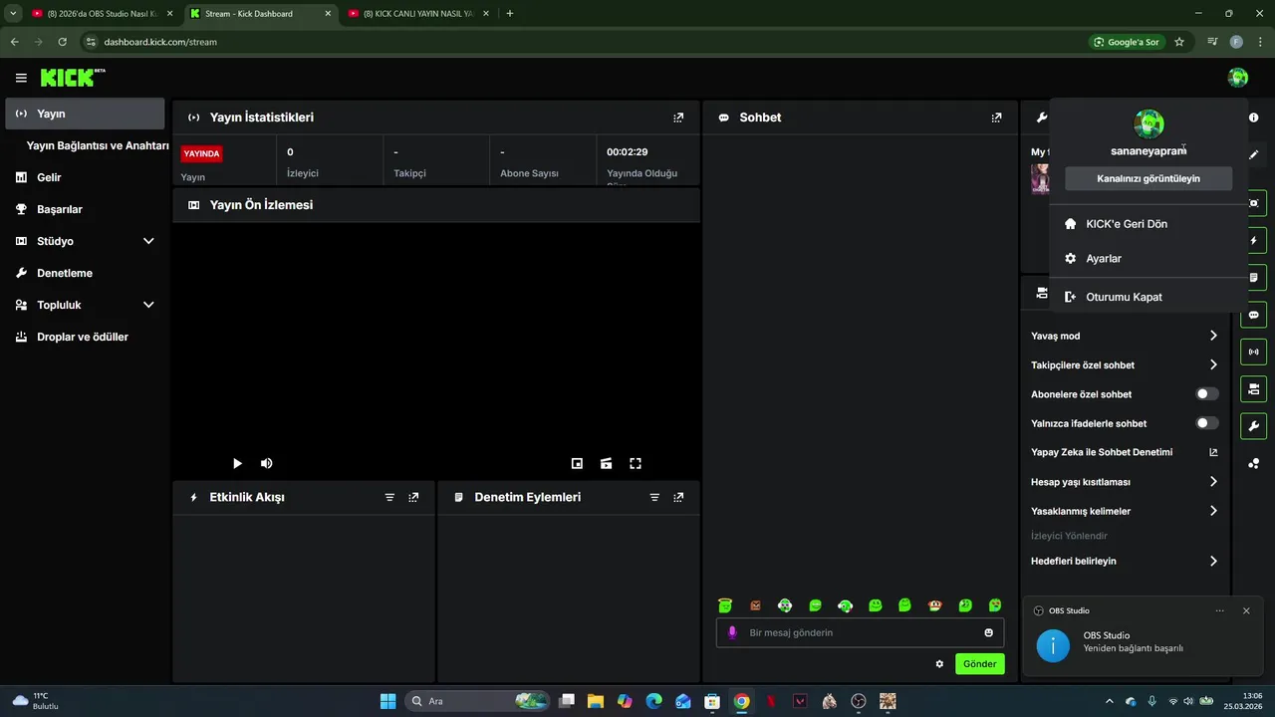The height and width of the screenshot is (717, 1275).
Task: Reload the dashboard page
Action: click(62, 42)
